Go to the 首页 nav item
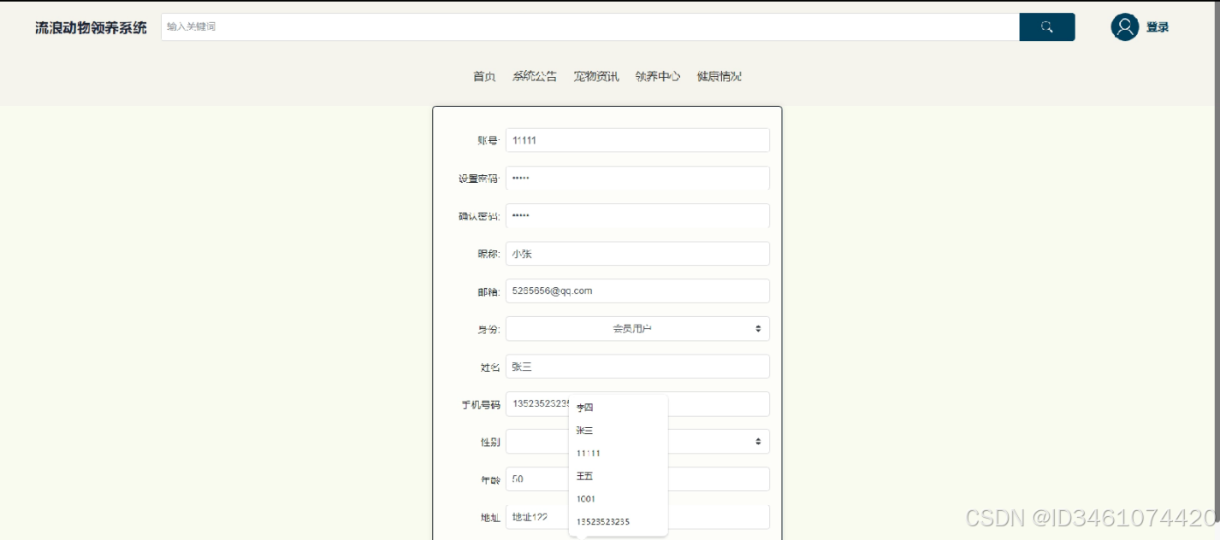The width and height of the screenshot is (1220, 540). point(484,76)
